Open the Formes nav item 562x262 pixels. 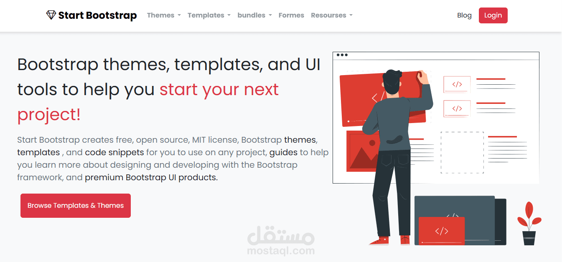click(291, 15)
